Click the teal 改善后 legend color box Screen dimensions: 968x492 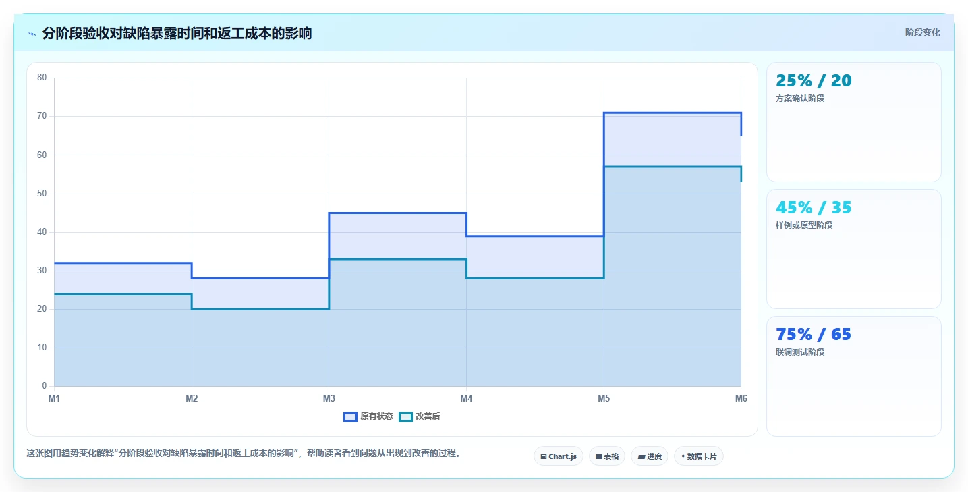[x=405, y=416]
